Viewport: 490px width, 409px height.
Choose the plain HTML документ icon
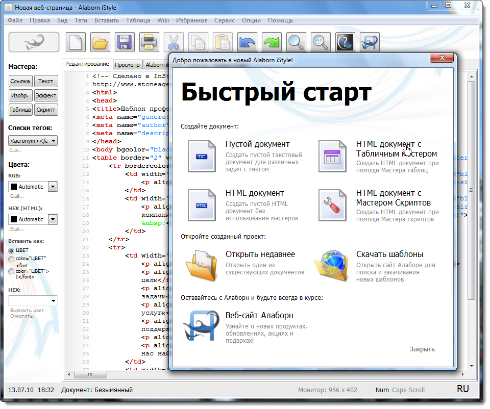click(x=202, y=205)
